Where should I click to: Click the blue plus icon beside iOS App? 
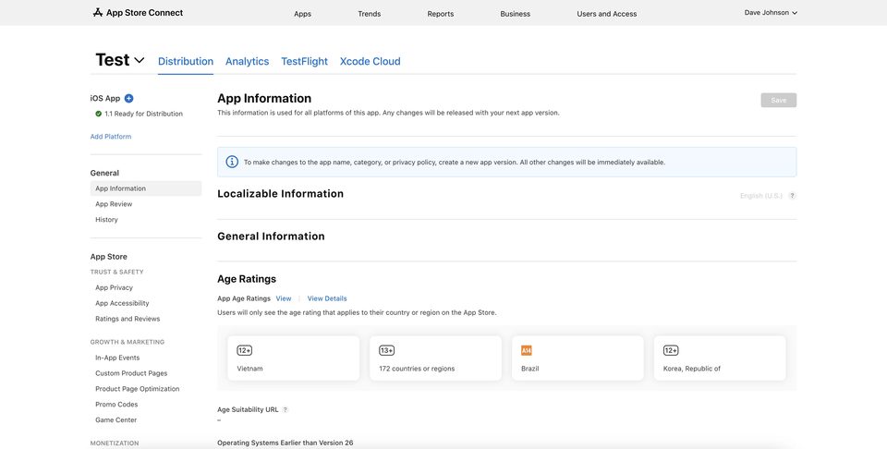129,99
